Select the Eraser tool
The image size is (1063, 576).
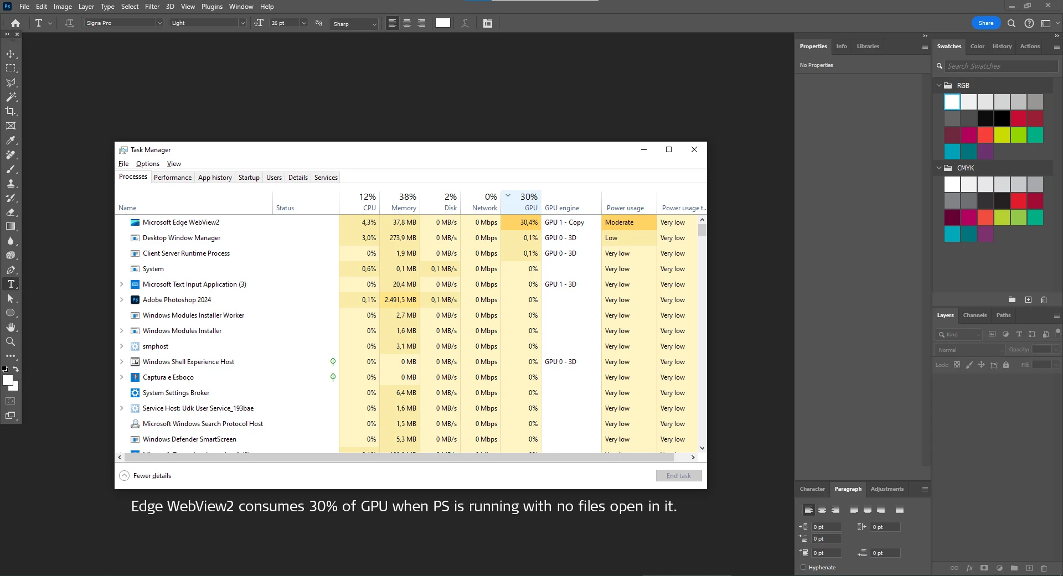[11, 212]
